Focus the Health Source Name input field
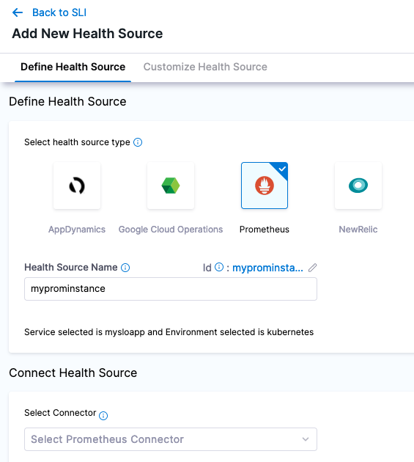The image size is (414, 462). point(171,289)
